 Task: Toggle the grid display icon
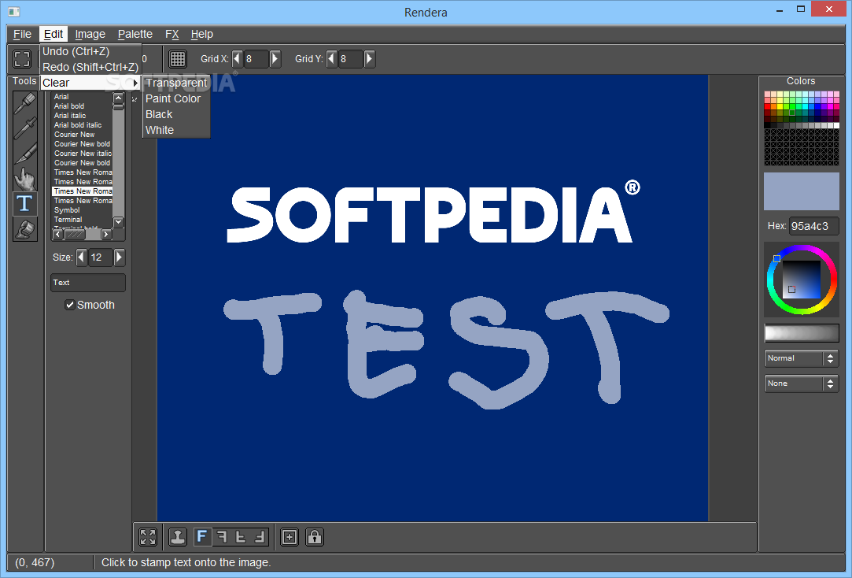coord(178,59)
